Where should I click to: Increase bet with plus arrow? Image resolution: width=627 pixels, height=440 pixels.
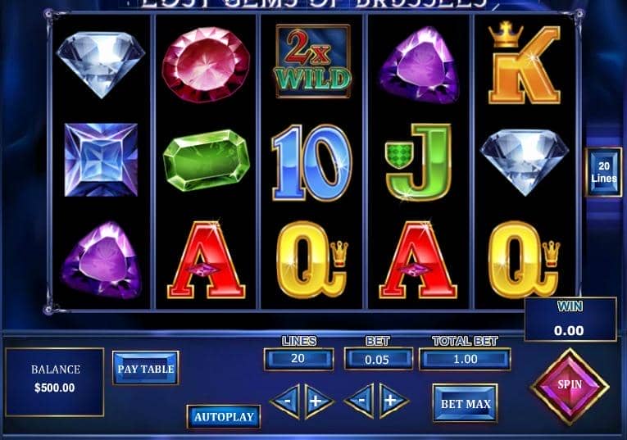pos(393,401)
